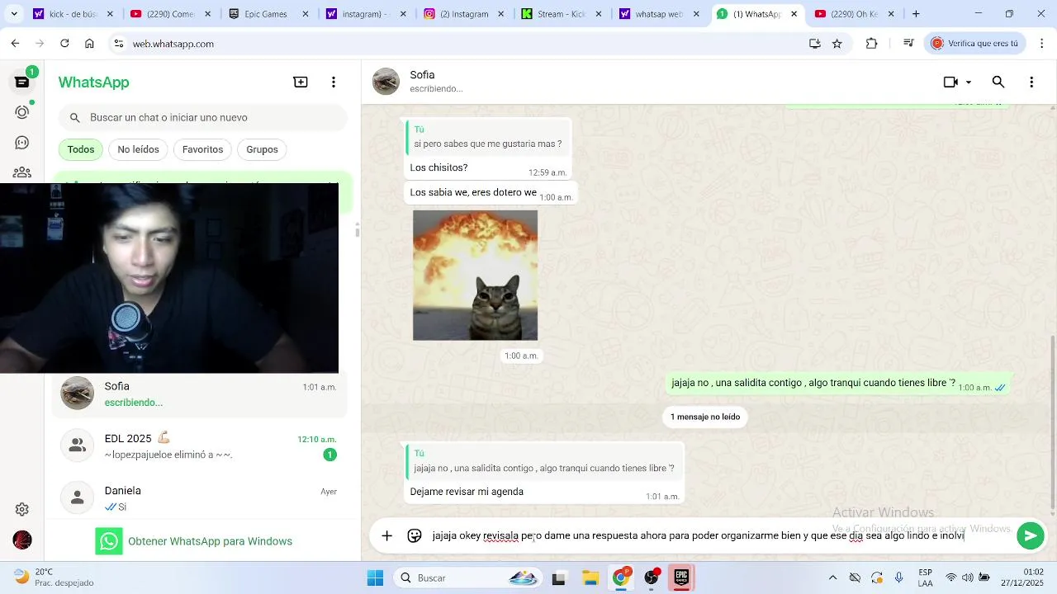Viewport: 1057px width, 594px height.
Task: View site information icon in address bar
Action: pos(118,44)
